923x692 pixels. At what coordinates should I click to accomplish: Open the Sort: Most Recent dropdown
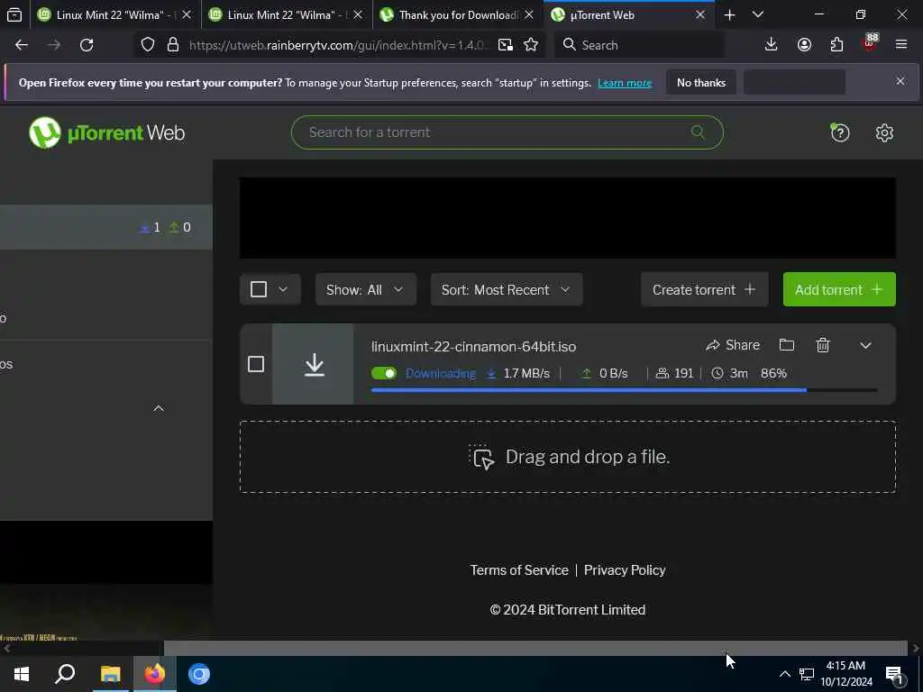pos(507,289)
